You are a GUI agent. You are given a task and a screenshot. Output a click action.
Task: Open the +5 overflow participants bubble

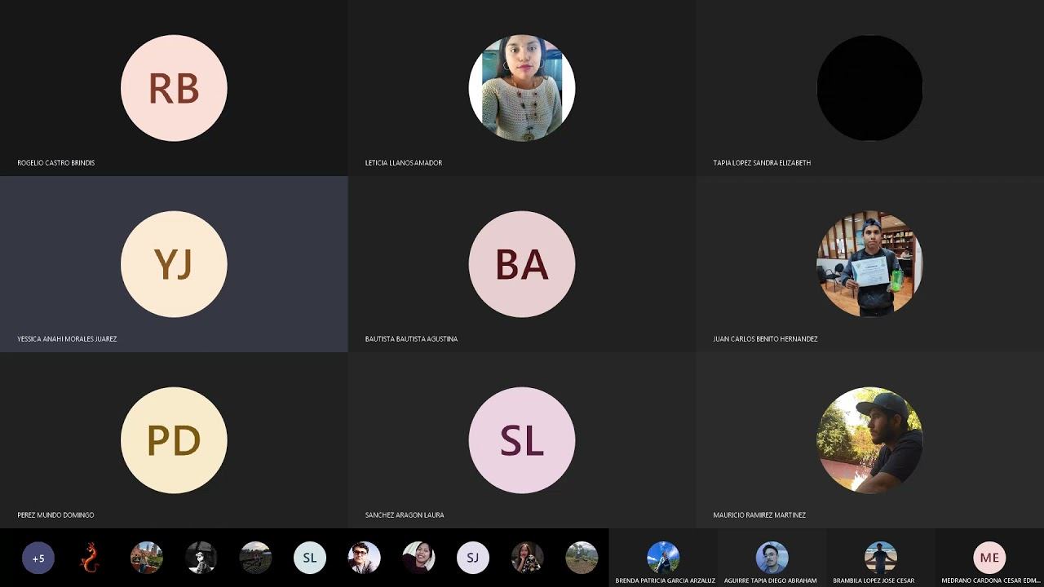pyautogui.click(x=38, y=558)
